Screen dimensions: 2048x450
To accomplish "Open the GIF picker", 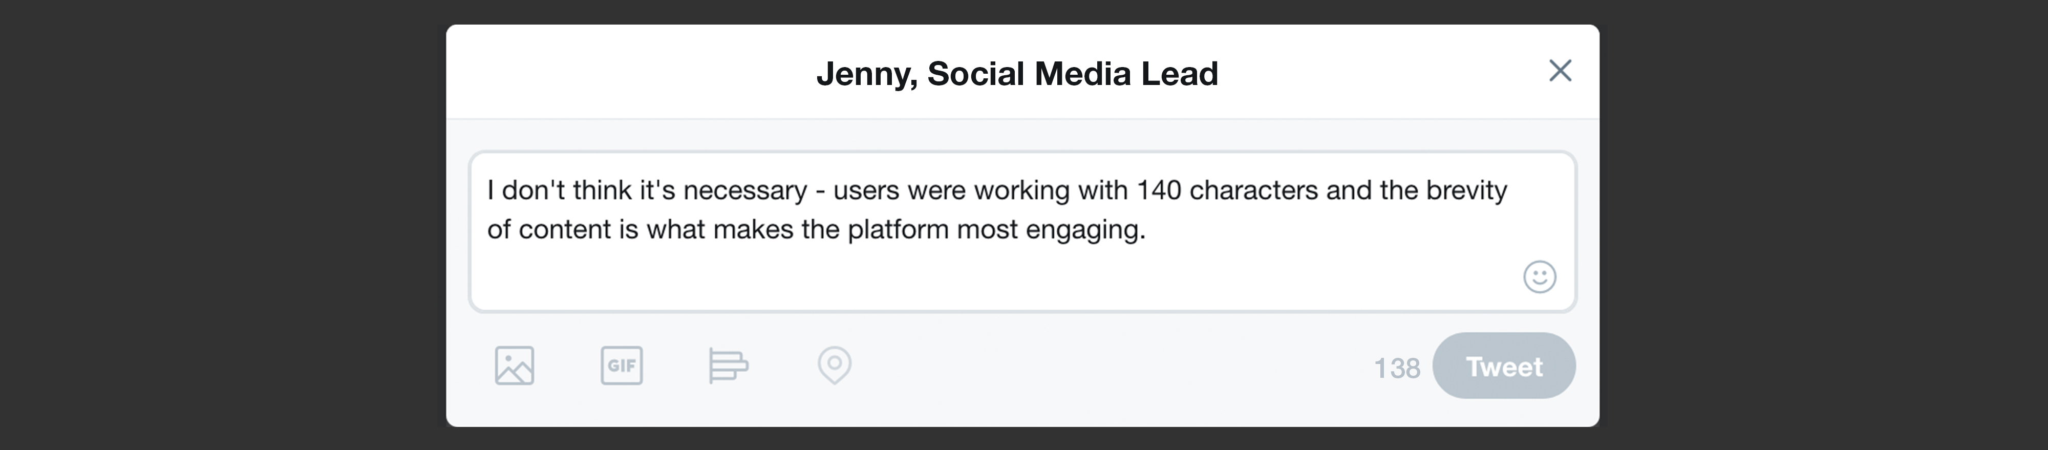I will point(621,366).
